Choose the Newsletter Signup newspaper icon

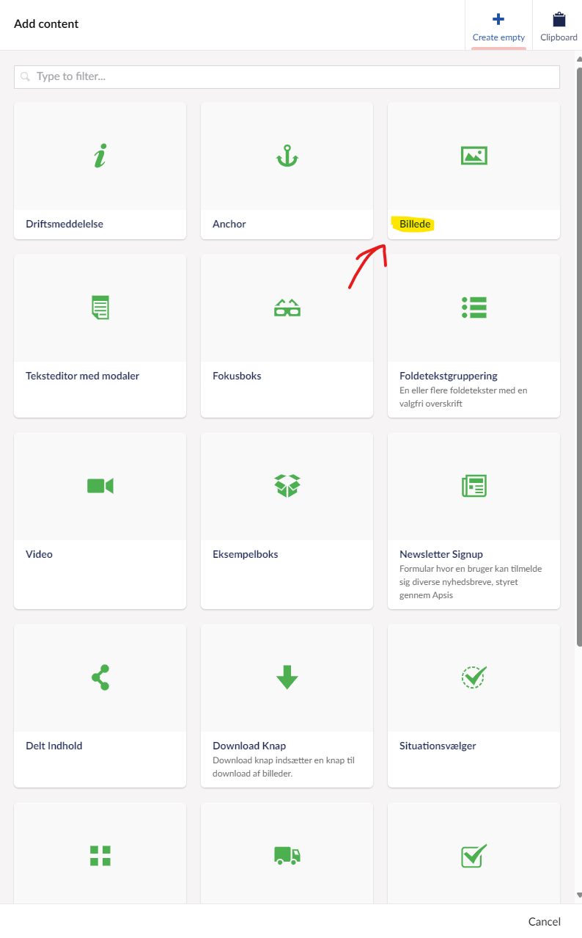pos(474,486)
